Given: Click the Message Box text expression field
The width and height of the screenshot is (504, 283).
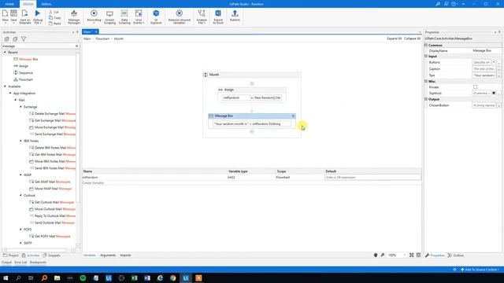Looking at the screenshot, I should pos(252,124).
